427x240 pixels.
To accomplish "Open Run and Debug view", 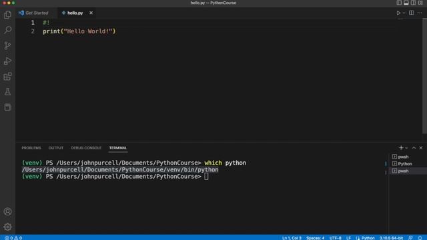I will click(x=7, y=61).
